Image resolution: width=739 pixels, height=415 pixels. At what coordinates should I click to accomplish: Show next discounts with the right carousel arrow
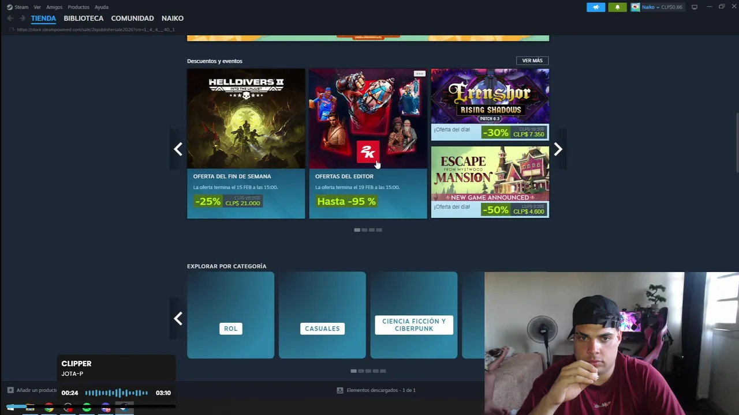pos(558,149)
